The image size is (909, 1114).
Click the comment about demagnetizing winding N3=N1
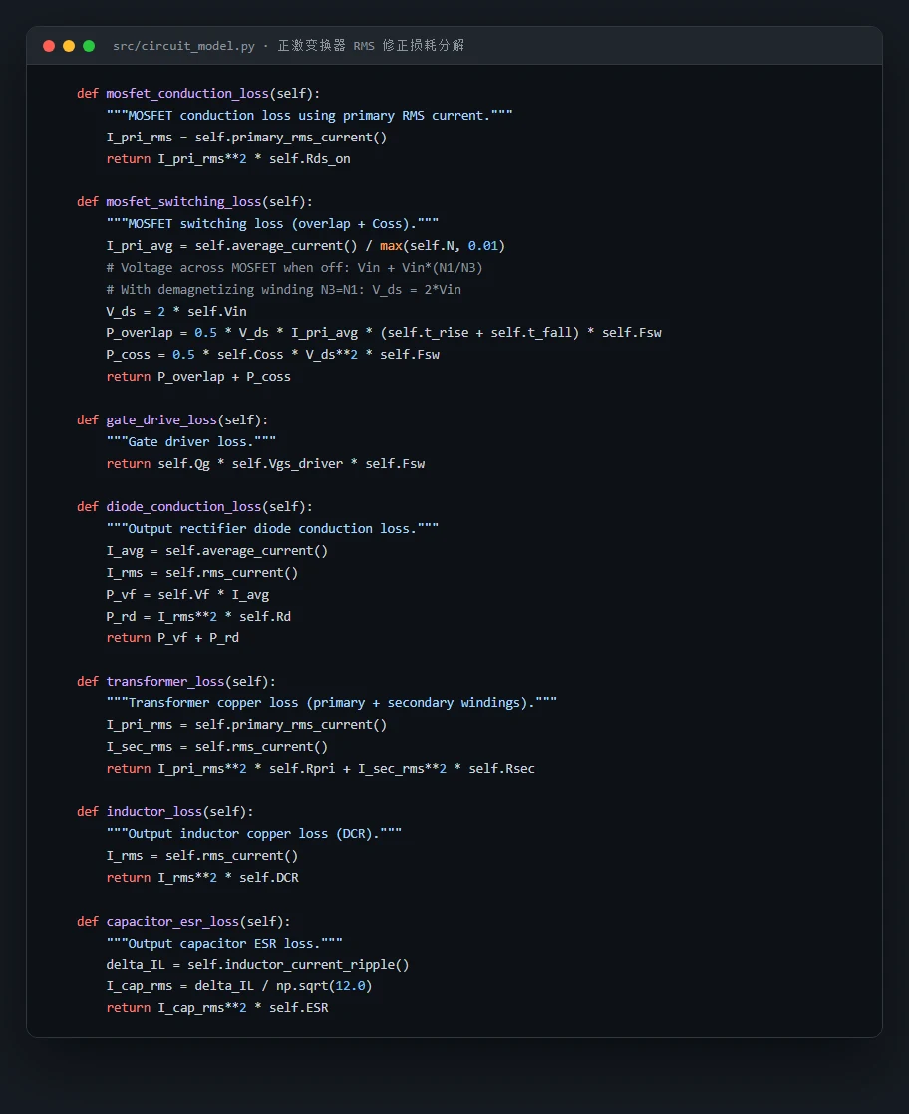coord(284,289)
